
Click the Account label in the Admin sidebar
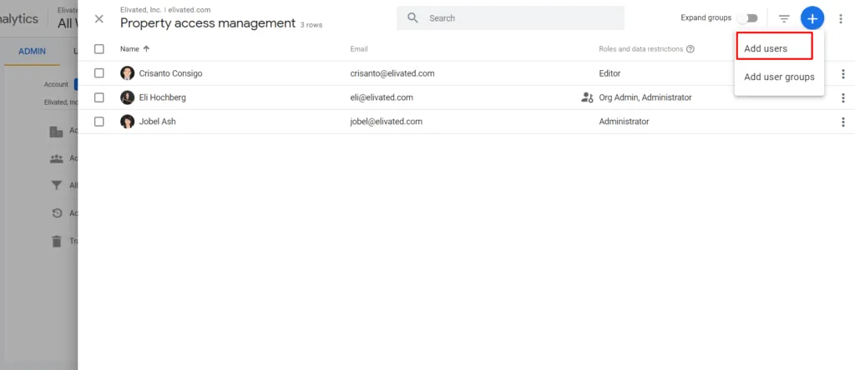56,84
